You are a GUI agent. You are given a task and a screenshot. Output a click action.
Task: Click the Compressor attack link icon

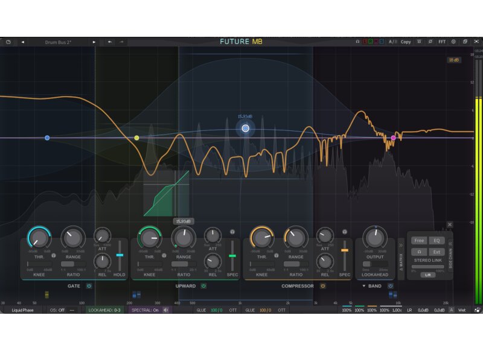click(345, 232)
